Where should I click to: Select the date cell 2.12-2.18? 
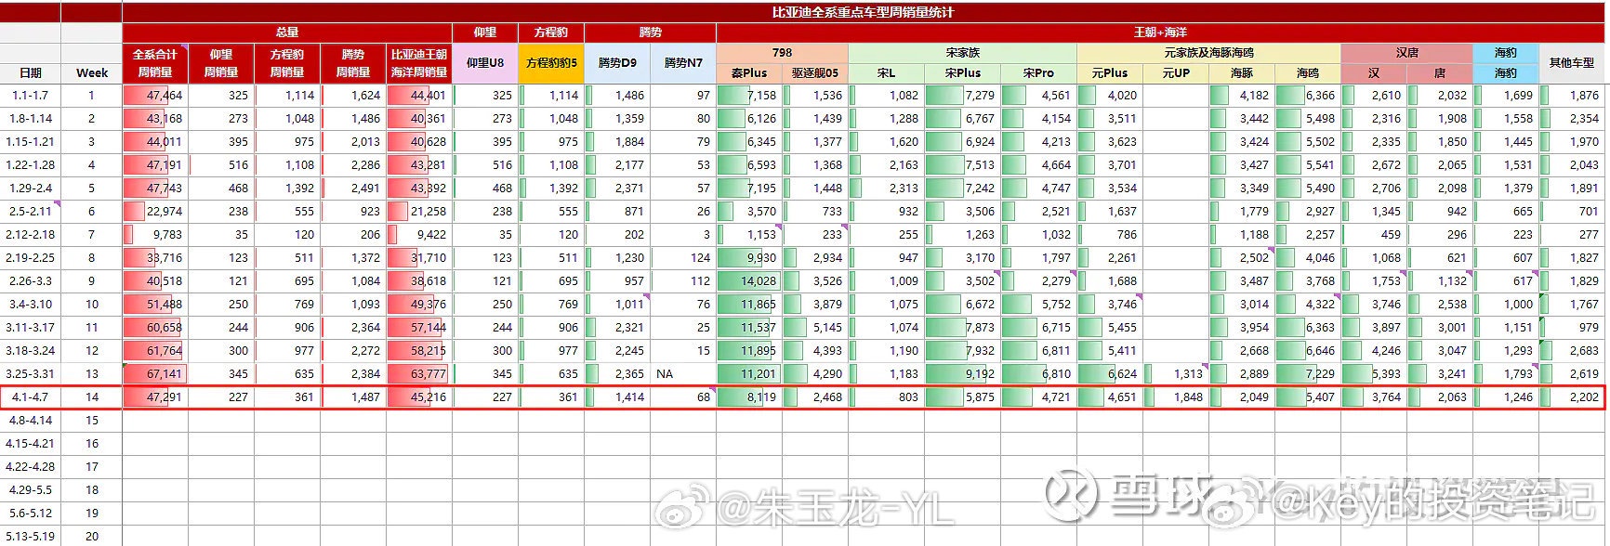[x=31, y=234]
